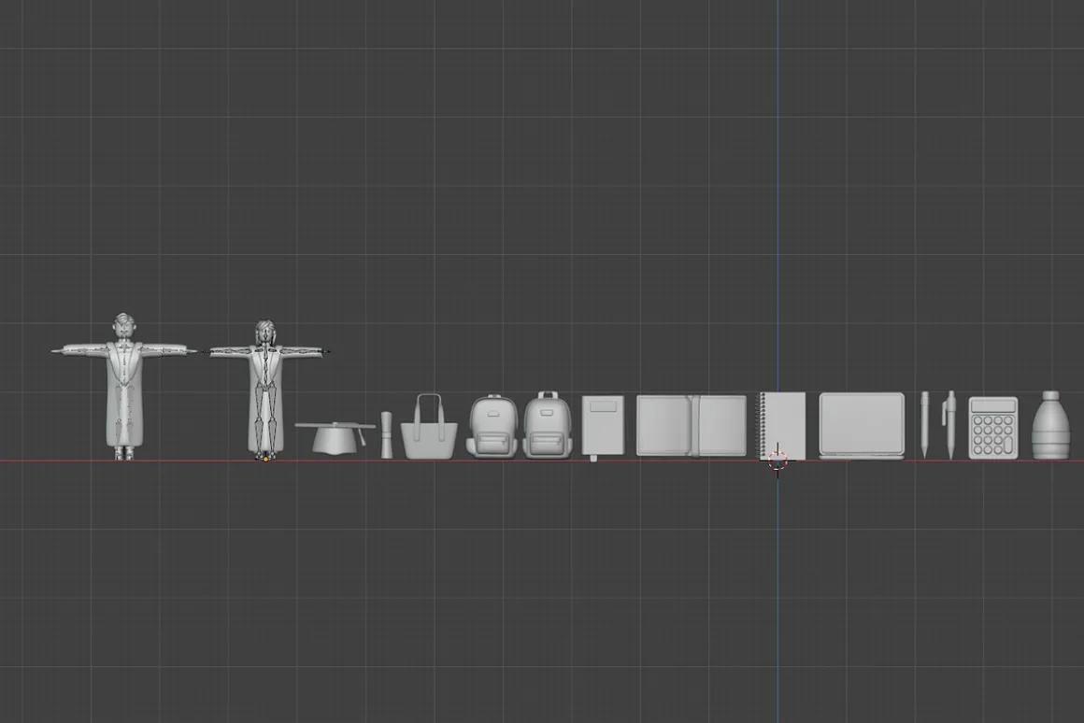The height and width of the screenshot is (723, 1084).
Task: Select the calculator model
Action: point(993,428)
